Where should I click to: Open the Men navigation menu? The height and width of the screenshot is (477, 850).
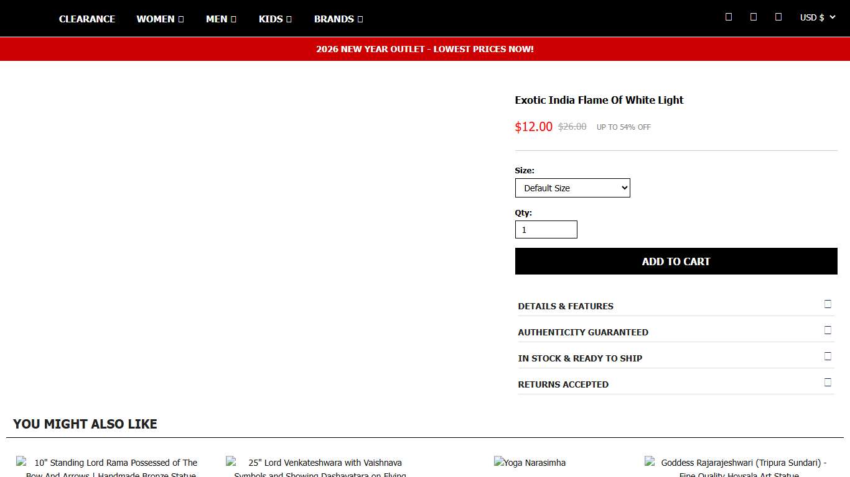coord(221,19)
